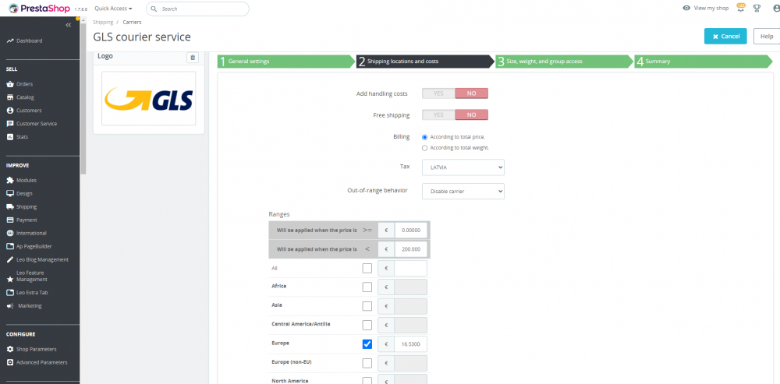The height and width of the screenshot is (384, 780).
Task: Click the Payment card icon
Action: point(10,220)
